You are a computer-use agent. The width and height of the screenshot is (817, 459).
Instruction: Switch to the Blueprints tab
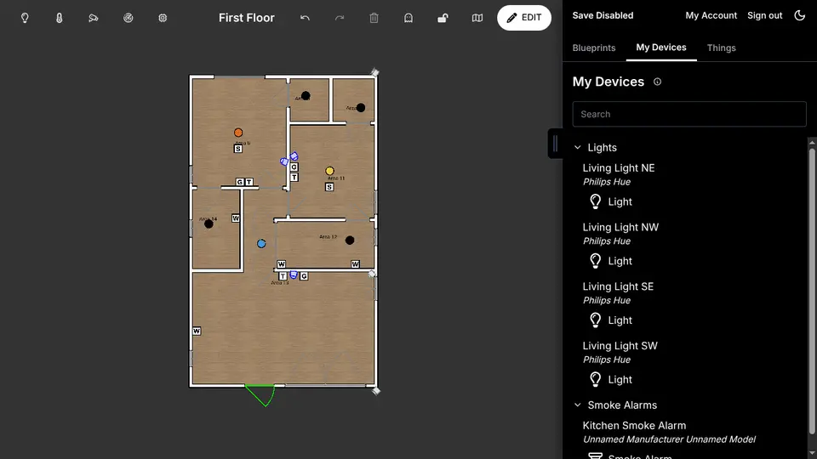pos(594,48)
